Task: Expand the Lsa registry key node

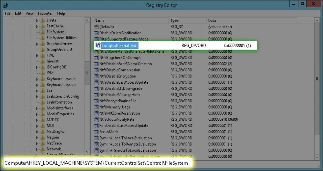Action: pos(37,91)
